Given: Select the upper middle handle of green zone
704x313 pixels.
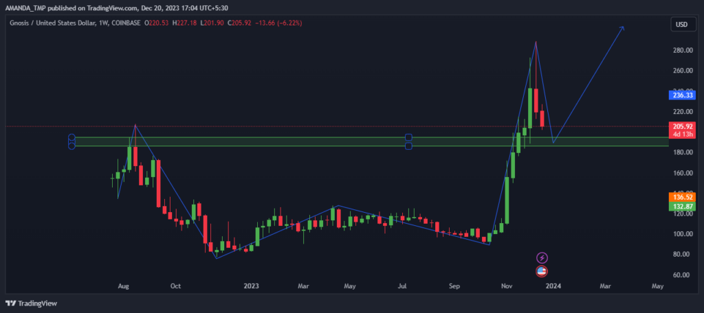Looking at the screenshot, I should (408, 137).
